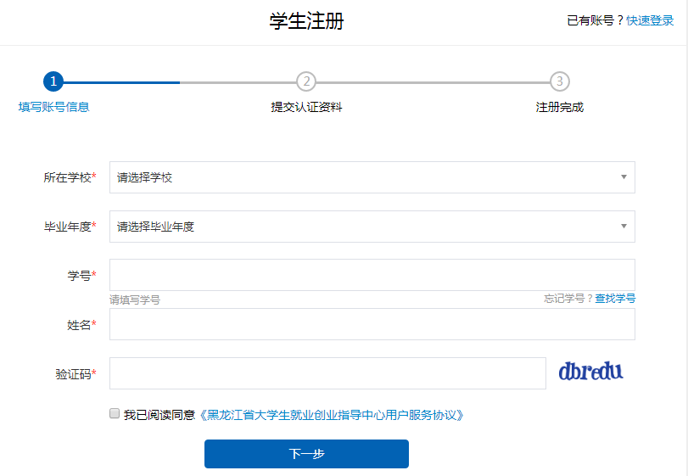Image resolution: width=688 pixels, height=476 pixels.
Task: Refresh the dbredu captcha image
Action: tap(590, 372)
